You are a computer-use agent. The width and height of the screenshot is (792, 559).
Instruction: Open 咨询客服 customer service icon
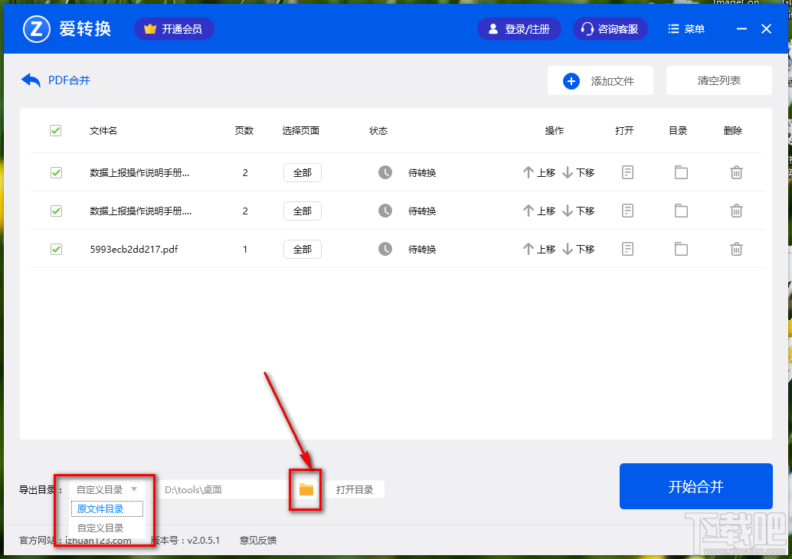pyautogui.click(x=610, y=28)
